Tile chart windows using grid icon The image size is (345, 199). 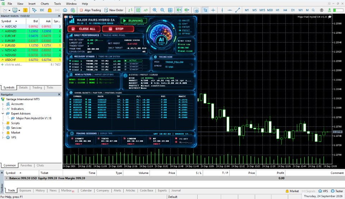(x=170, y=10)
